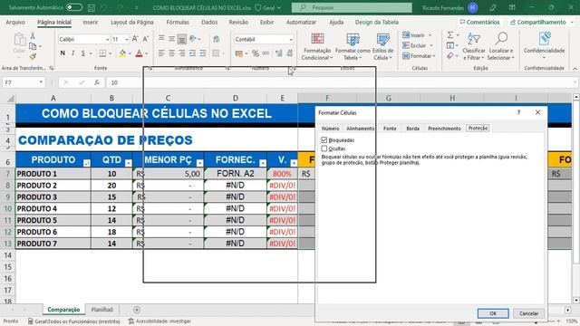Switch to the Revisão ribbon tab
Viewport: 580px width, 326px height.
point(238,22)
